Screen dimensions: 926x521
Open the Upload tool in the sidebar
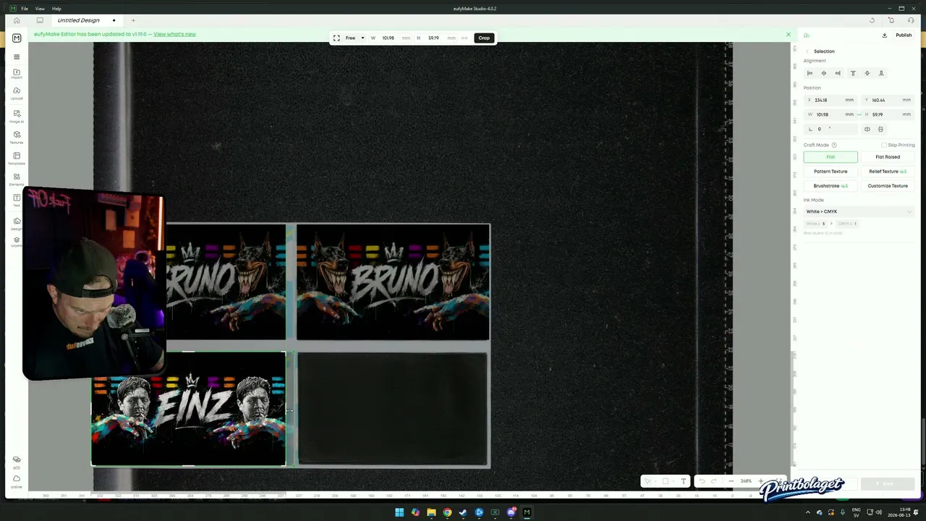(x=17, y=93)
